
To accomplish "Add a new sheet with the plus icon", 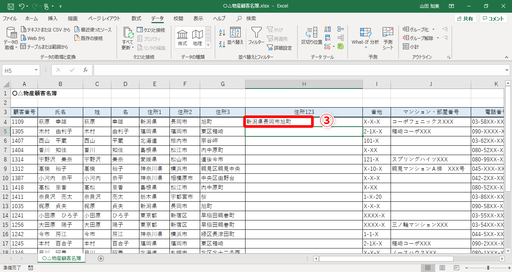I will tap(101, 258).
